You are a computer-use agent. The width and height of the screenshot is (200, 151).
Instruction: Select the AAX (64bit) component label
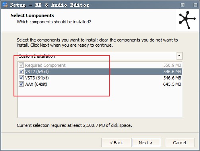(x=36, y=84)
